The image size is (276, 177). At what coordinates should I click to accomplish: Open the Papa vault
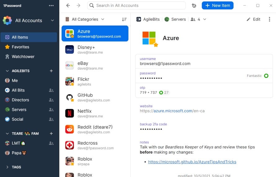[x=29, y=153]
